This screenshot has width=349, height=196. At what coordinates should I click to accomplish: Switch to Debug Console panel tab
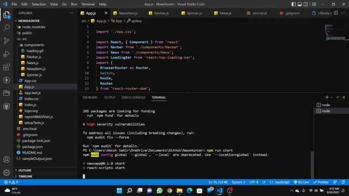[x=133, y=97]
